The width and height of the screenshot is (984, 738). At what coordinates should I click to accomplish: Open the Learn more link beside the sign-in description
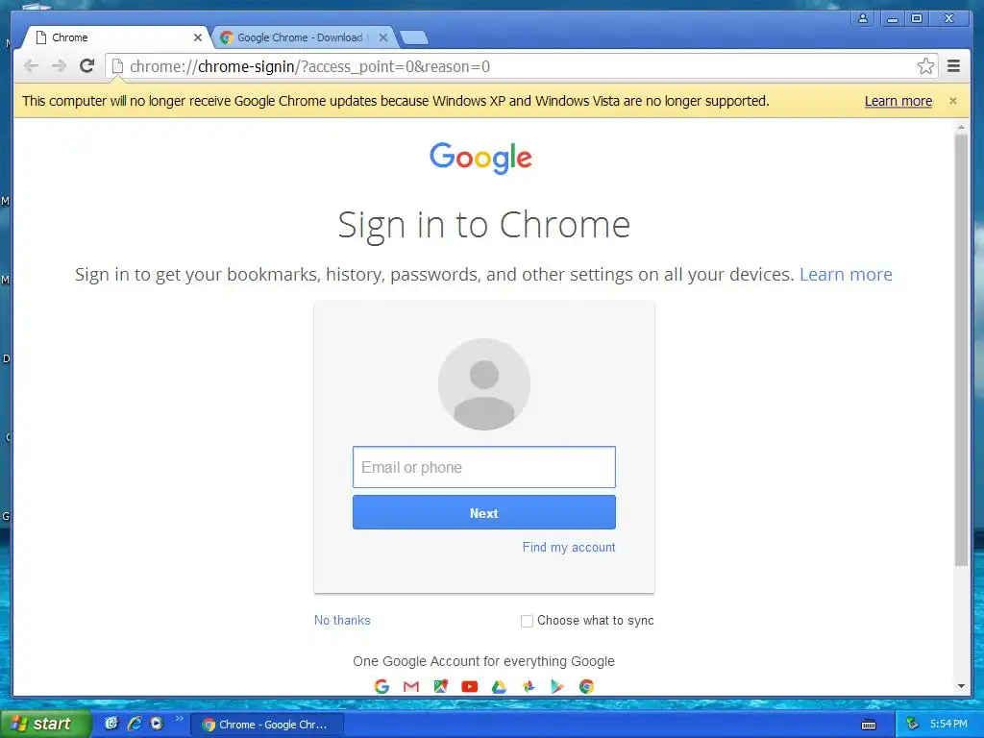pyautogui.click(x=846, y=274)
